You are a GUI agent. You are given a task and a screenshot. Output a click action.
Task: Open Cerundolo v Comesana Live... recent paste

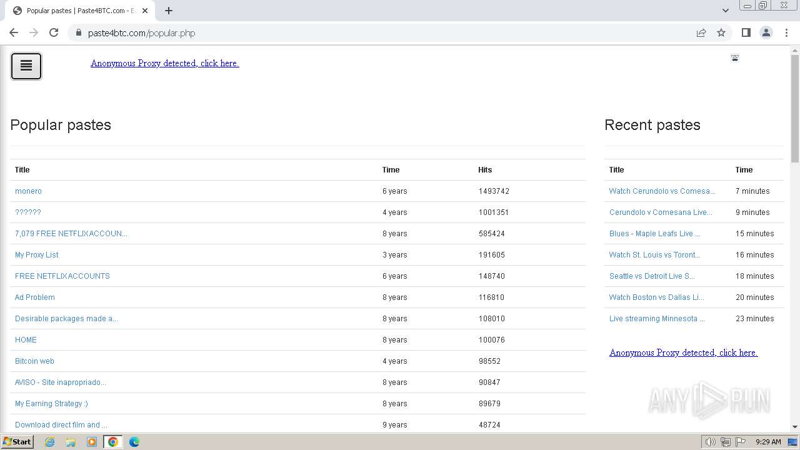tap(661, 212)
